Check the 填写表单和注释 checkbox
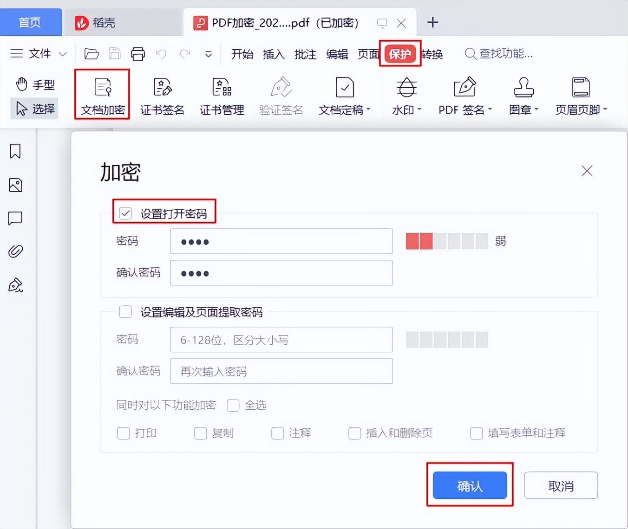628x529 pixels. (477, 433)
